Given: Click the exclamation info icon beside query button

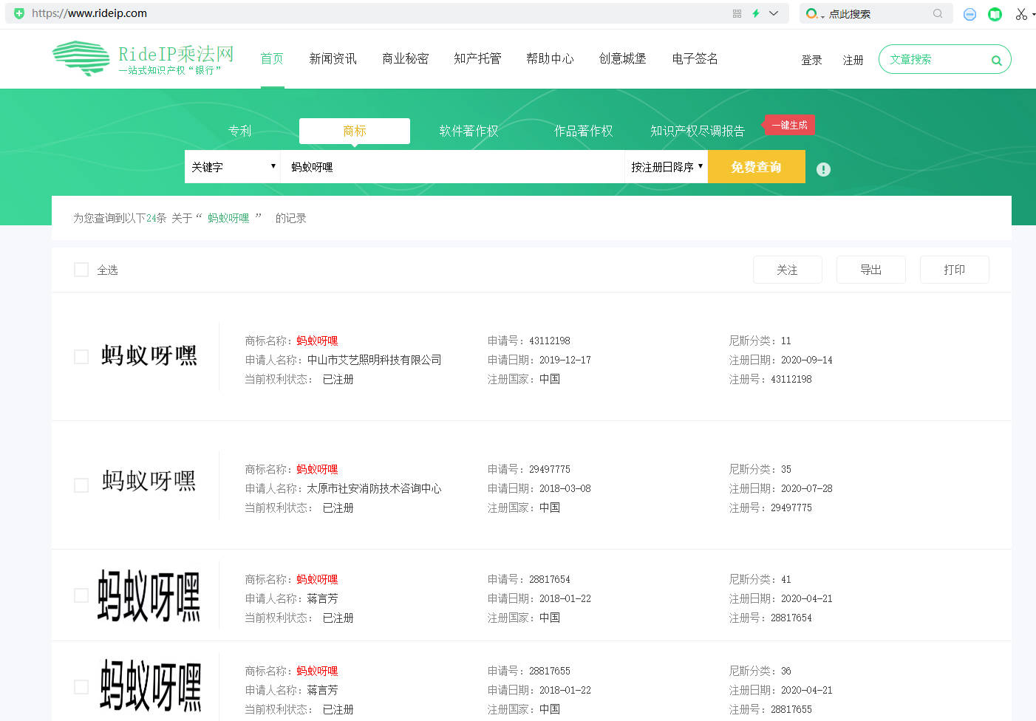Looking at the screenshot, I should tap(823, 169).
